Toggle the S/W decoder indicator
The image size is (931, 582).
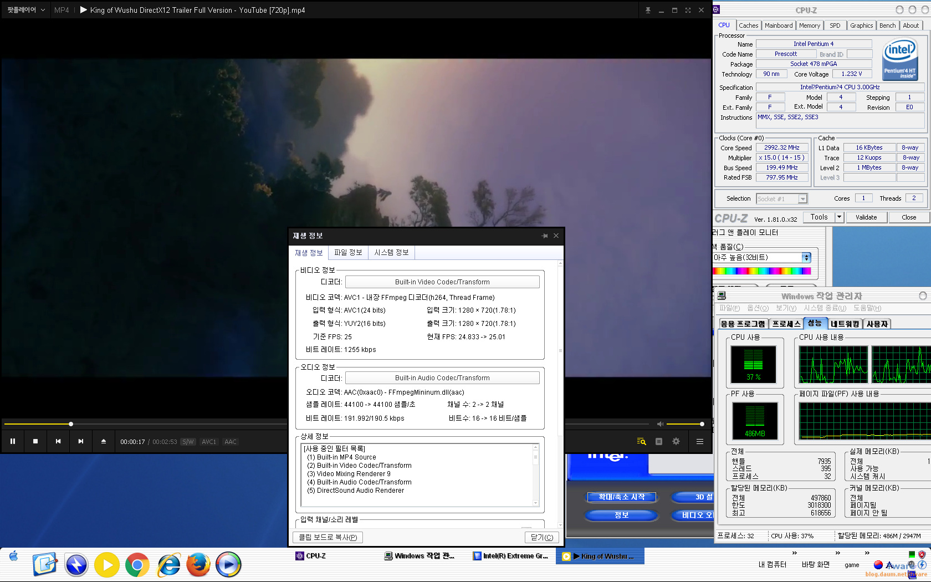click(x=188, y=442)
